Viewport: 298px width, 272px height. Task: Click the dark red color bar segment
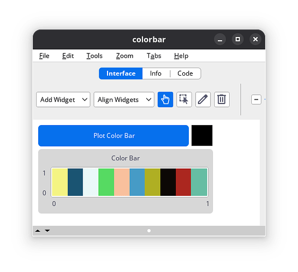183,182
